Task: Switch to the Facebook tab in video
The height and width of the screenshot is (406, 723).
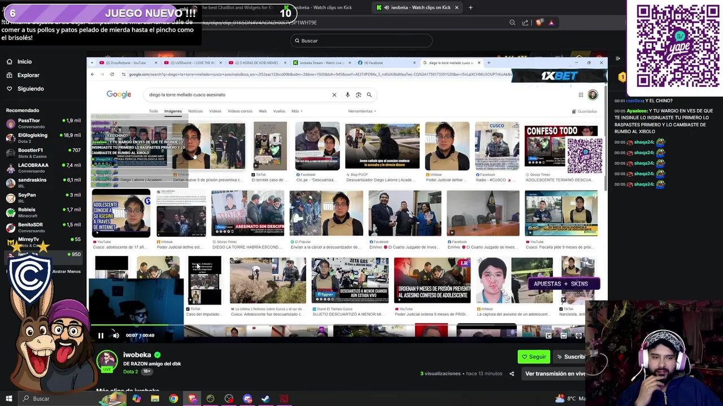Action: click(x=386, y=63)
